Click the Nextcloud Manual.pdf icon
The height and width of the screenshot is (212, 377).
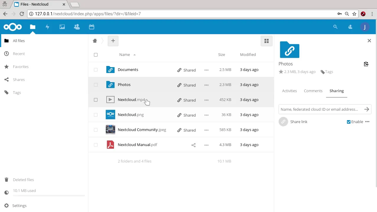click(110, 145)
